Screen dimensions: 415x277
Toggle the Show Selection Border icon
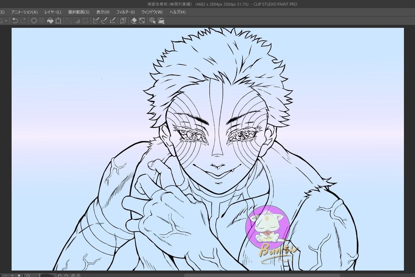pos(85,21)
